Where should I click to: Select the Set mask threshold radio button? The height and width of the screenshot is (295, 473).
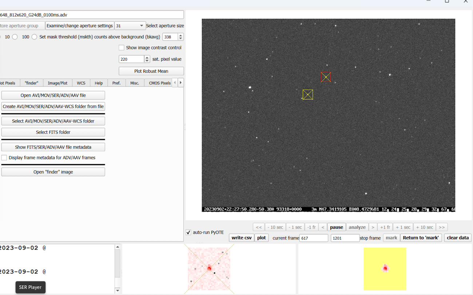coord(34,37)
